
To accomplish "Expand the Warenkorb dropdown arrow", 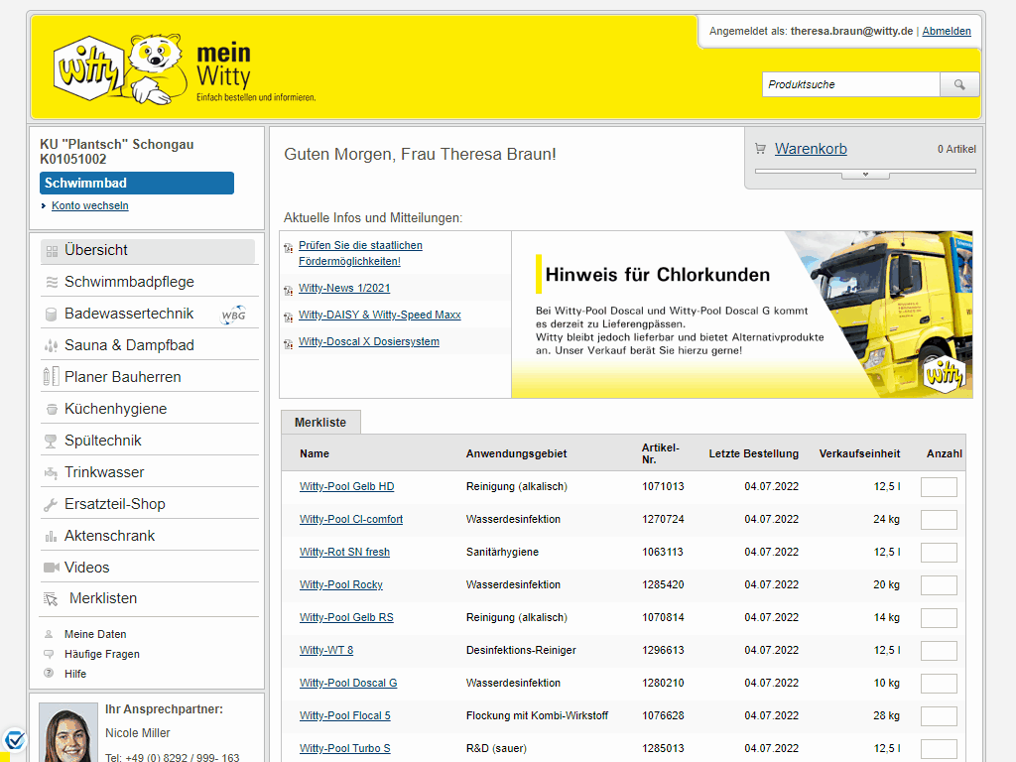I will coord(865,175).
